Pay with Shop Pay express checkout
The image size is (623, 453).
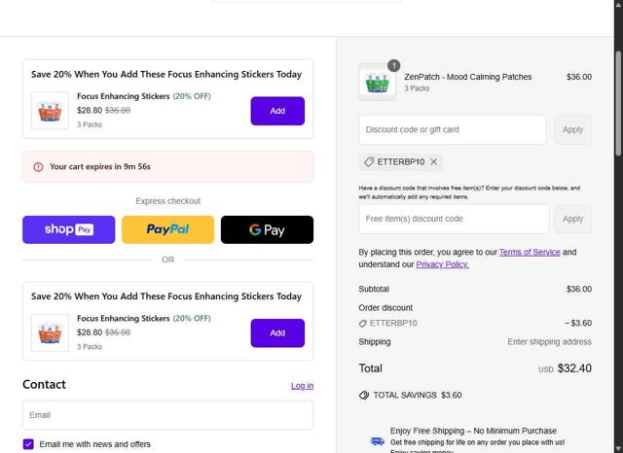click(69, 229)
